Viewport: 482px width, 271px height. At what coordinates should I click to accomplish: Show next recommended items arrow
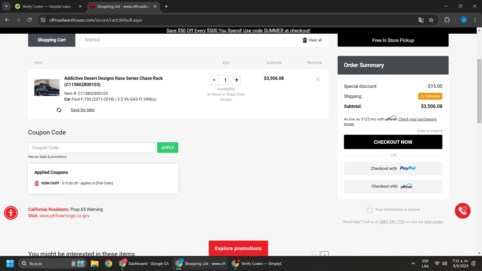click(325, 254)
